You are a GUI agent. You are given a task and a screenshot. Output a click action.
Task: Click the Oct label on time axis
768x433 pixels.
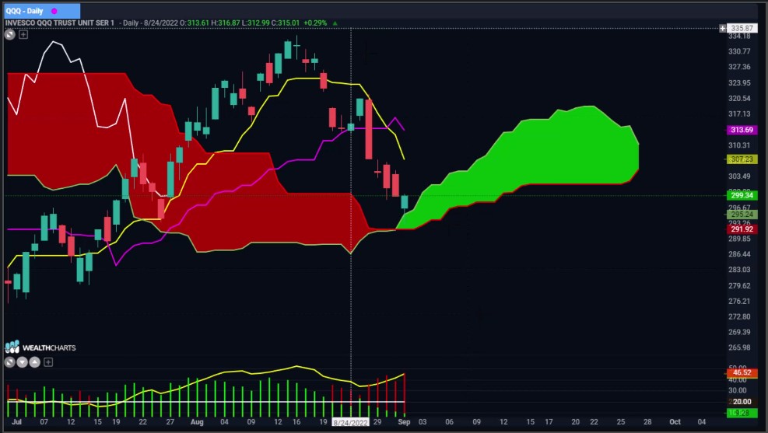coord(675,422)
